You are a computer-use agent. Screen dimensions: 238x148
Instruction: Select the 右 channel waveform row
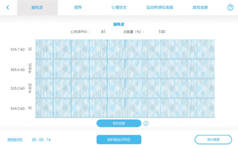[x=125, y=49]
